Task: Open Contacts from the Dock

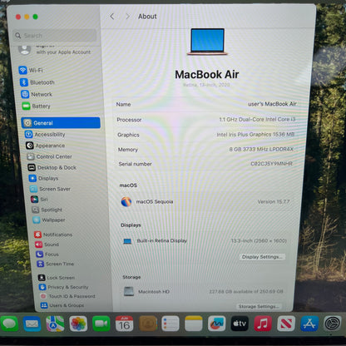Action: (x=147, y=324)
